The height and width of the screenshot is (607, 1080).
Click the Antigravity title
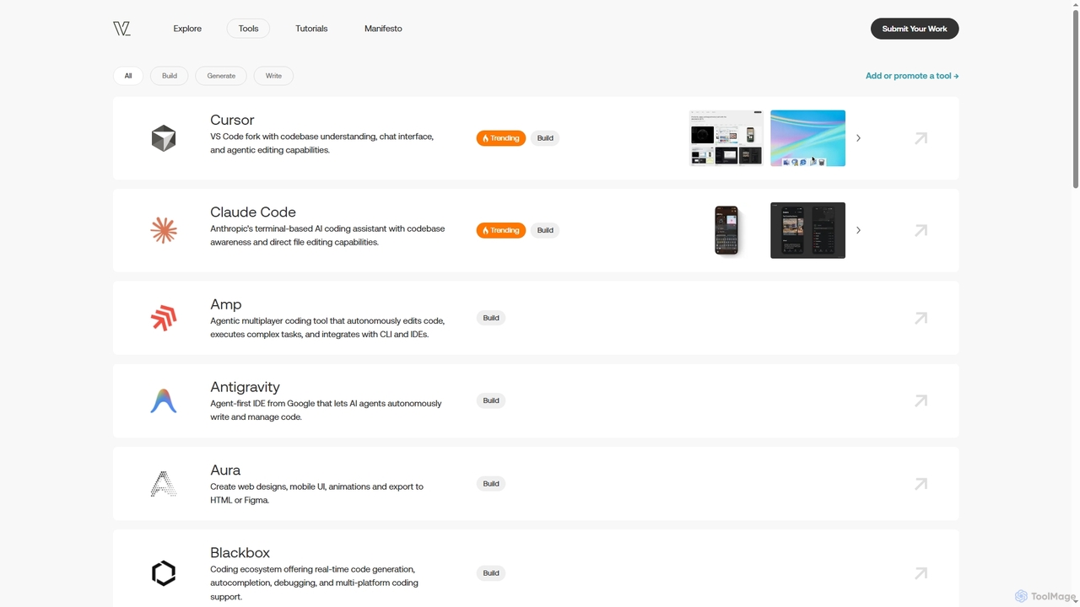pyautogui.click(x=245, y=387)
